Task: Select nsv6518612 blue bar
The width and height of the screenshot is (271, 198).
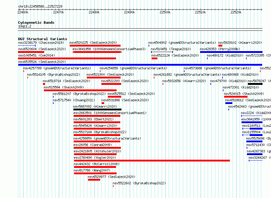Action: pos(229,103)
